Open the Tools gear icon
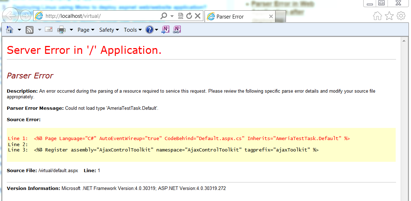Viewport: 411px width, 201px height. tap(401, 16)
